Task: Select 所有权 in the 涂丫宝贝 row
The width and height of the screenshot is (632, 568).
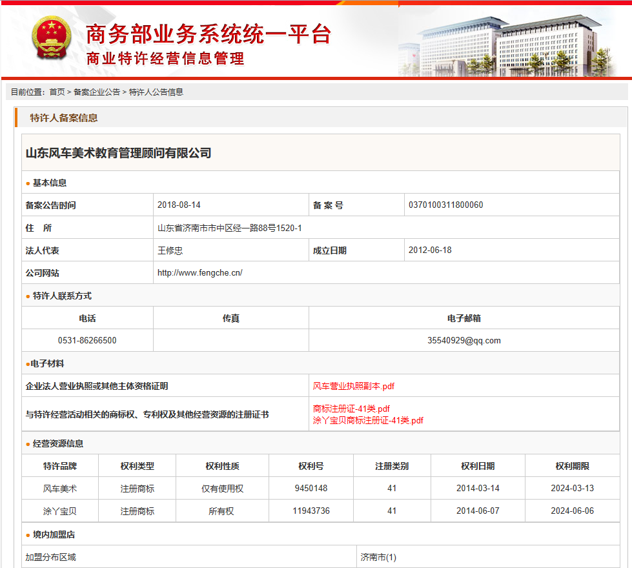Action: (221, 511)
